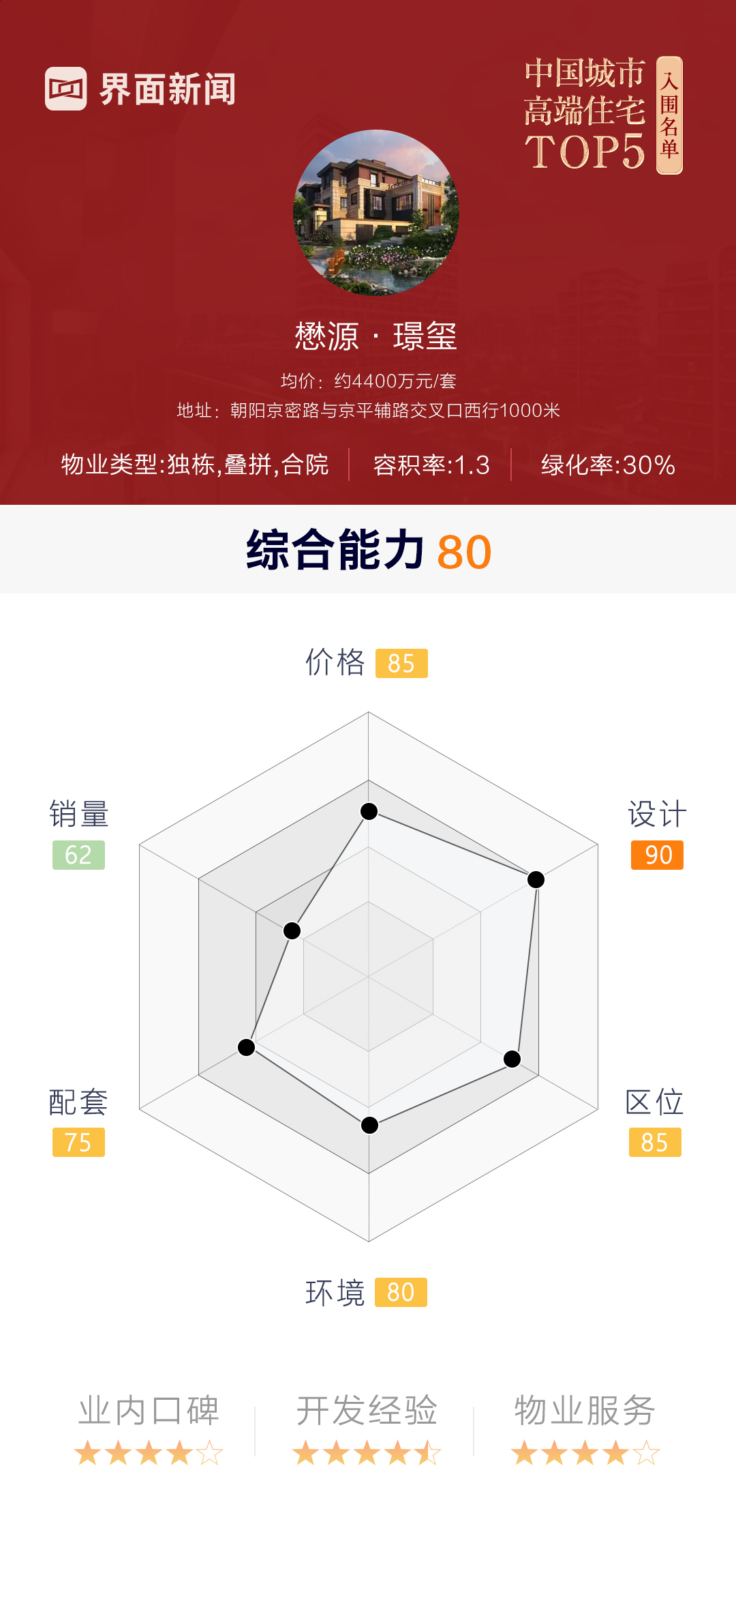Click the address line 朝阳京密路与京平辅路
The image size is (736, 1599).
[x=369, y=411]
